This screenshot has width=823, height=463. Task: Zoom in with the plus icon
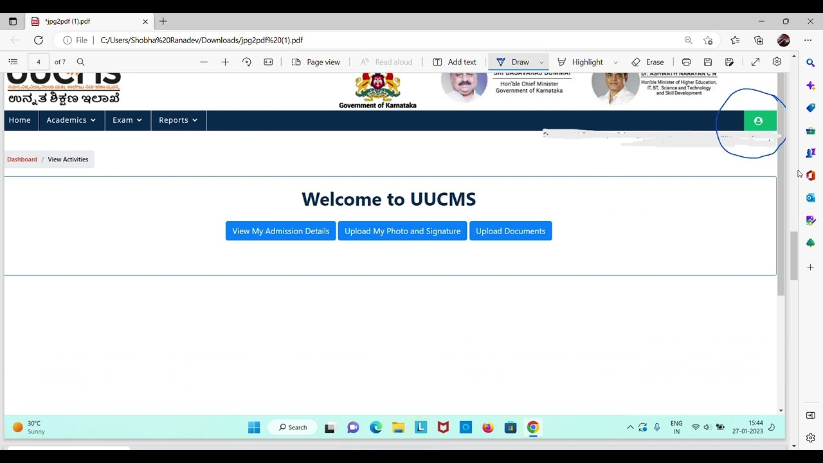(225, 62)
